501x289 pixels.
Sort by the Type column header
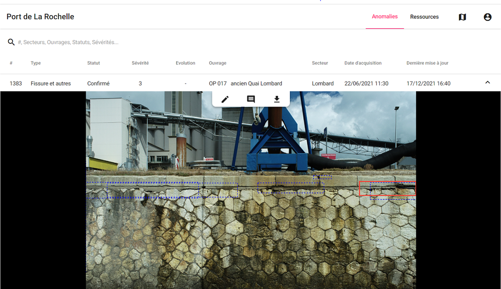point(36,63)
